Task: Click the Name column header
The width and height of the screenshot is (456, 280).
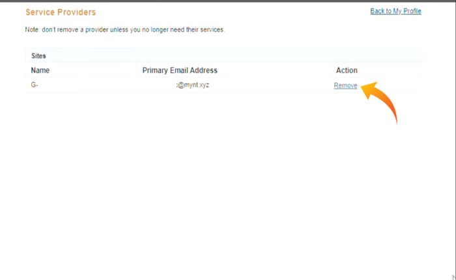Action: 40,70
